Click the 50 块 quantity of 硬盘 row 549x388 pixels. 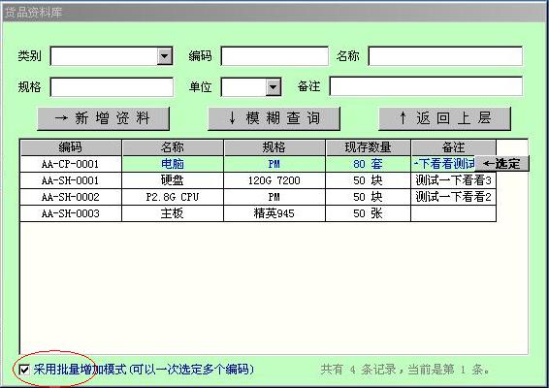tap(368, 180)
